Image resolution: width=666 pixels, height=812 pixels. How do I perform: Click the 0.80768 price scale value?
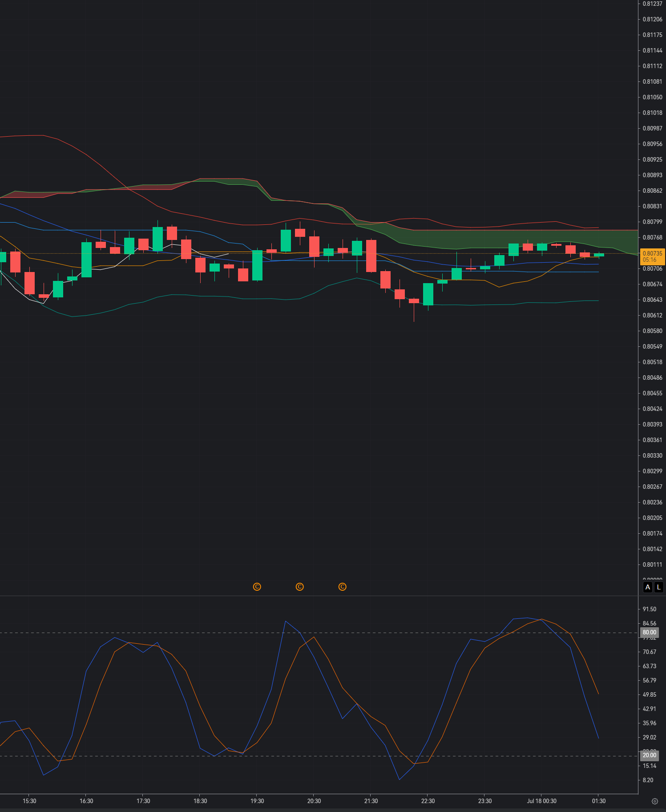point(652,237)
